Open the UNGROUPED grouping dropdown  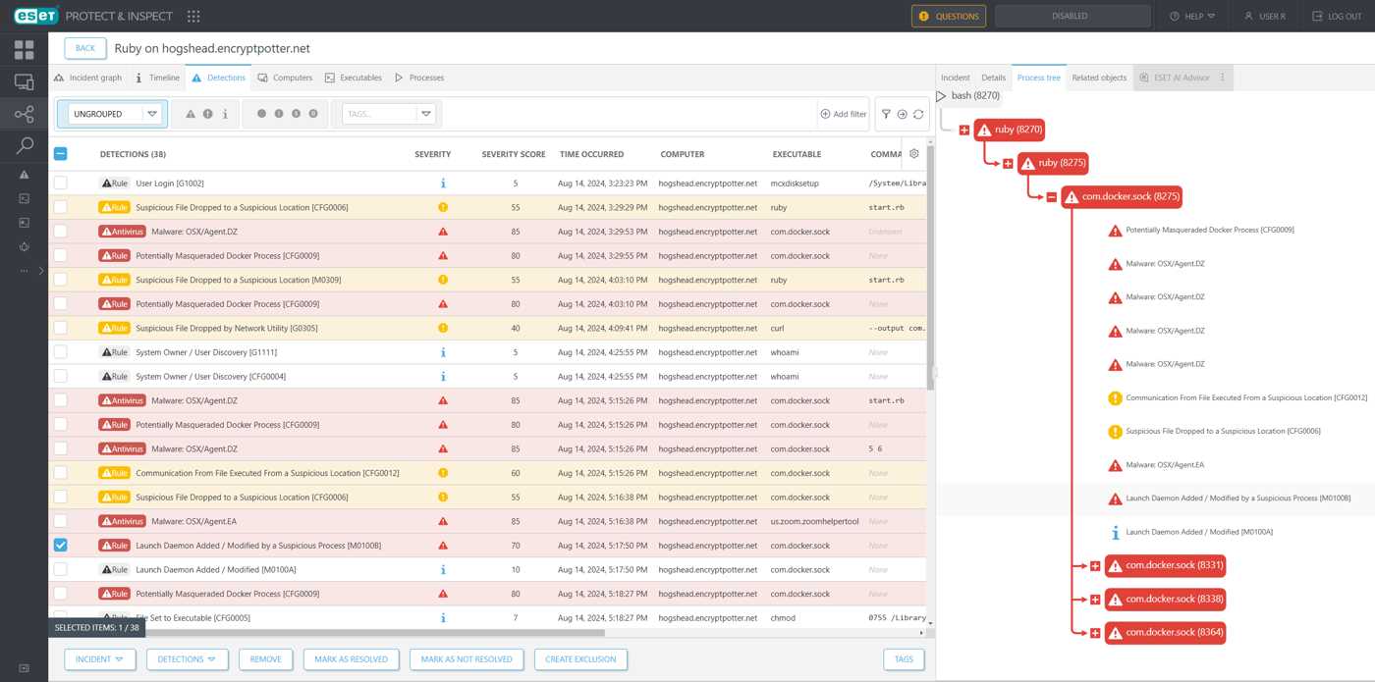(113, 114)
